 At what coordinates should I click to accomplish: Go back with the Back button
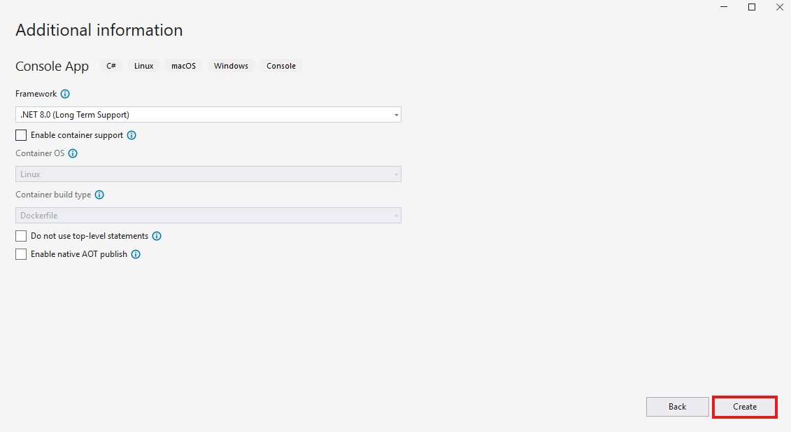coord(677,407)
